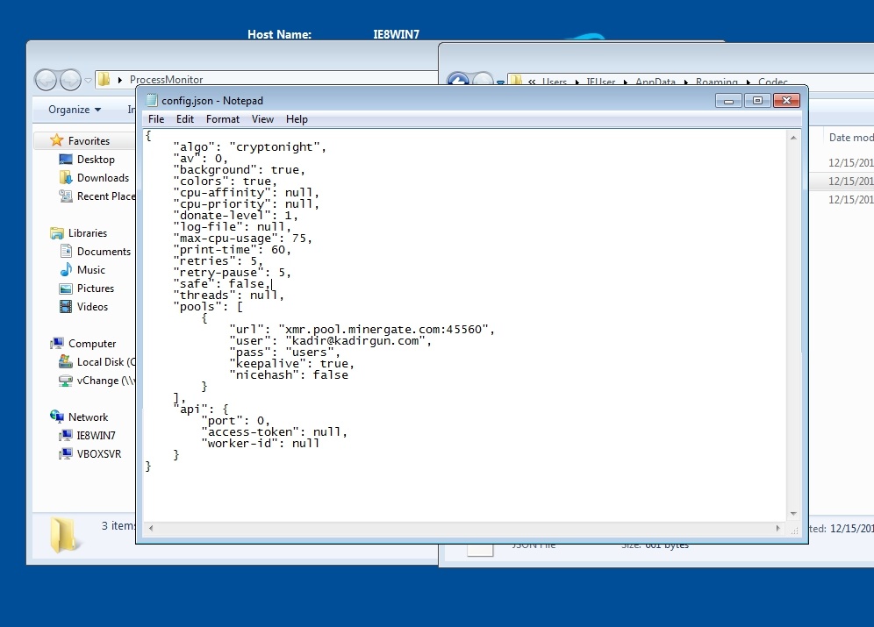The width and height of the screenshot is (874, 627).
Task: Select the Music library
Action: [x=91, y=269]
